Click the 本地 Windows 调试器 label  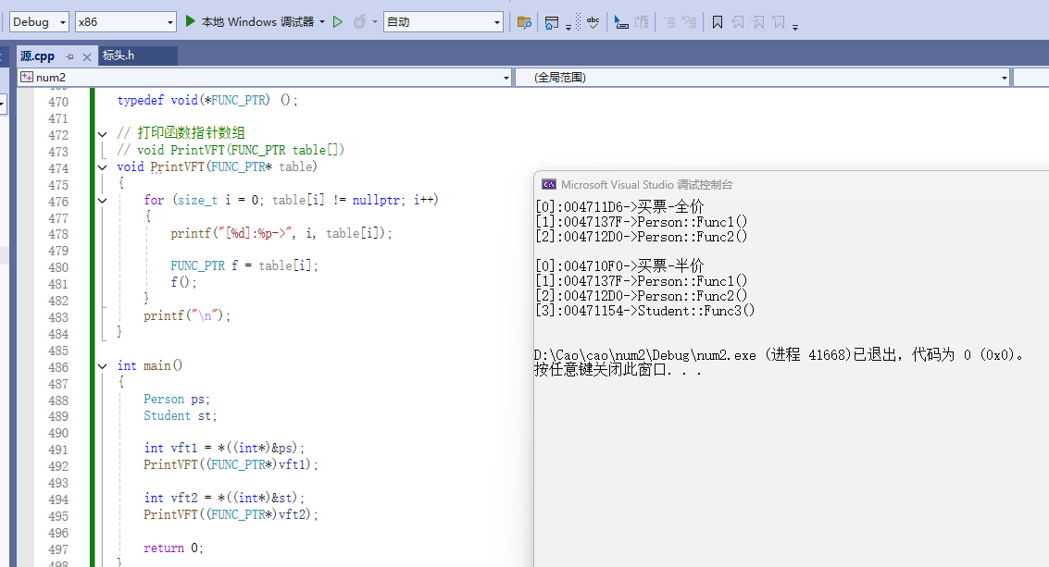(x=257, y=22)
